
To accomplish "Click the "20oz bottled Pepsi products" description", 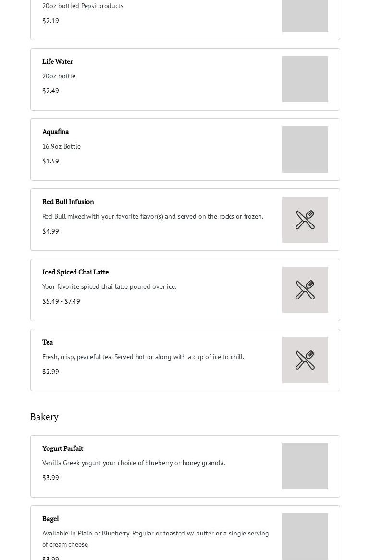I will [x=83, y=6].
